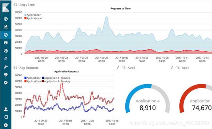Viewport: 212px width, 129px height.
Task: Open Monitoring via heartbeat icon
Action: click(6, 75)
